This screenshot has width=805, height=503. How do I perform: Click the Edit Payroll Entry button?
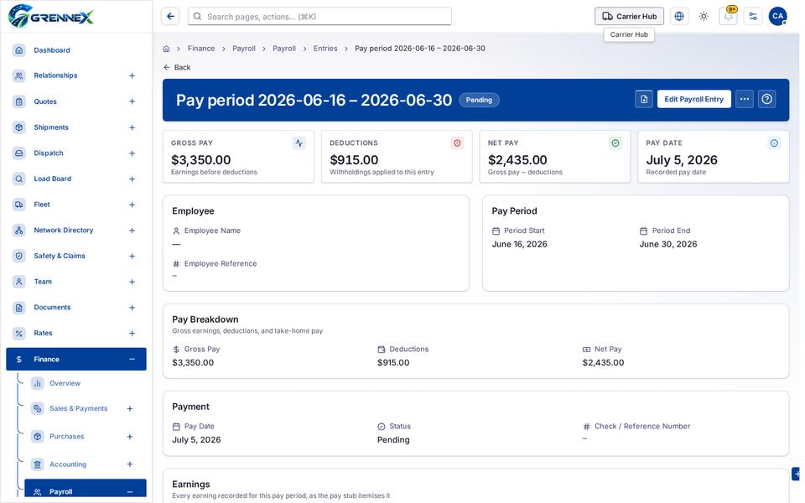click(694, 100)
